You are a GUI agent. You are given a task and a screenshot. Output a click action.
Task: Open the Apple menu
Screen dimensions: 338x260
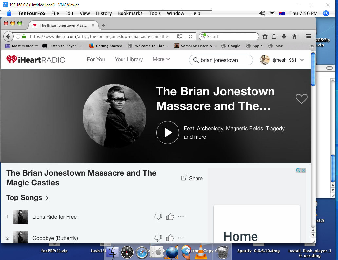(x=9, y=13)
